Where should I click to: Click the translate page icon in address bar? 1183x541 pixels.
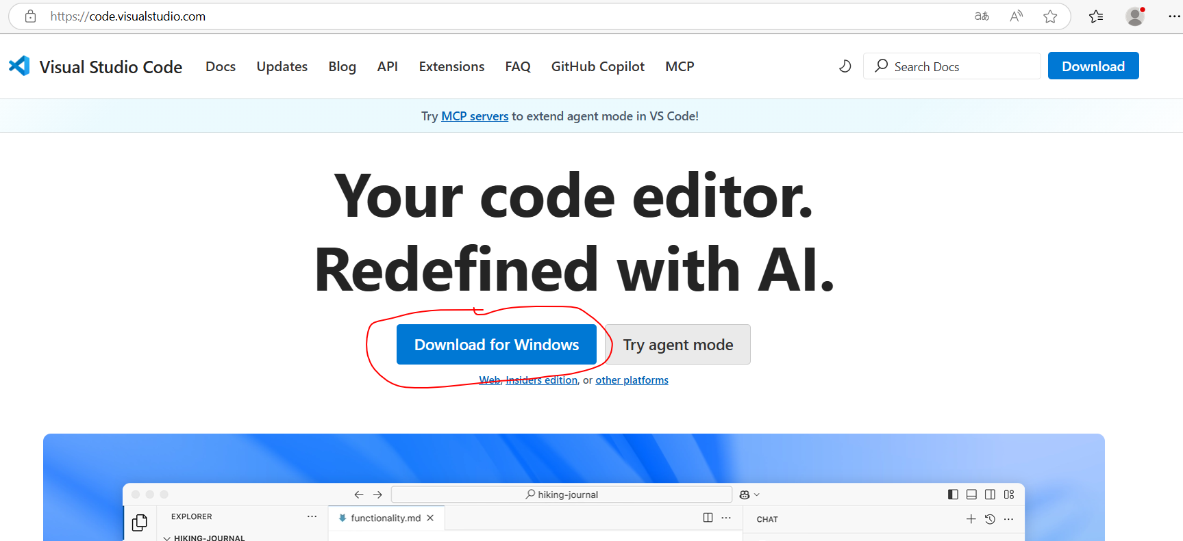click(982, 16)
